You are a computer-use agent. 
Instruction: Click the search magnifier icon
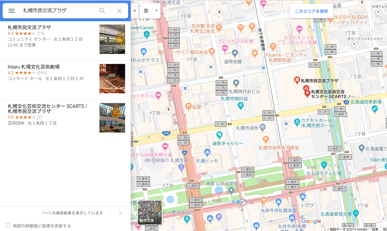click(102, 11)
